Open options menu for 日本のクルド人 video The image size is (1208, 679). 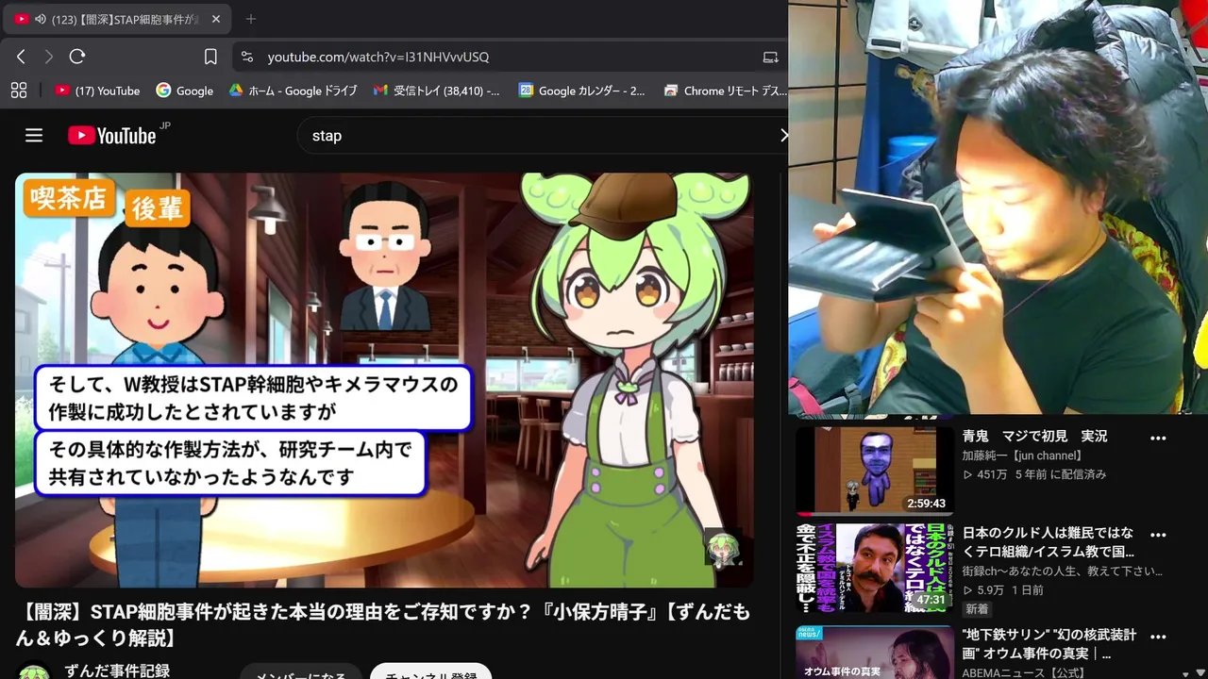pos(1158,535)
